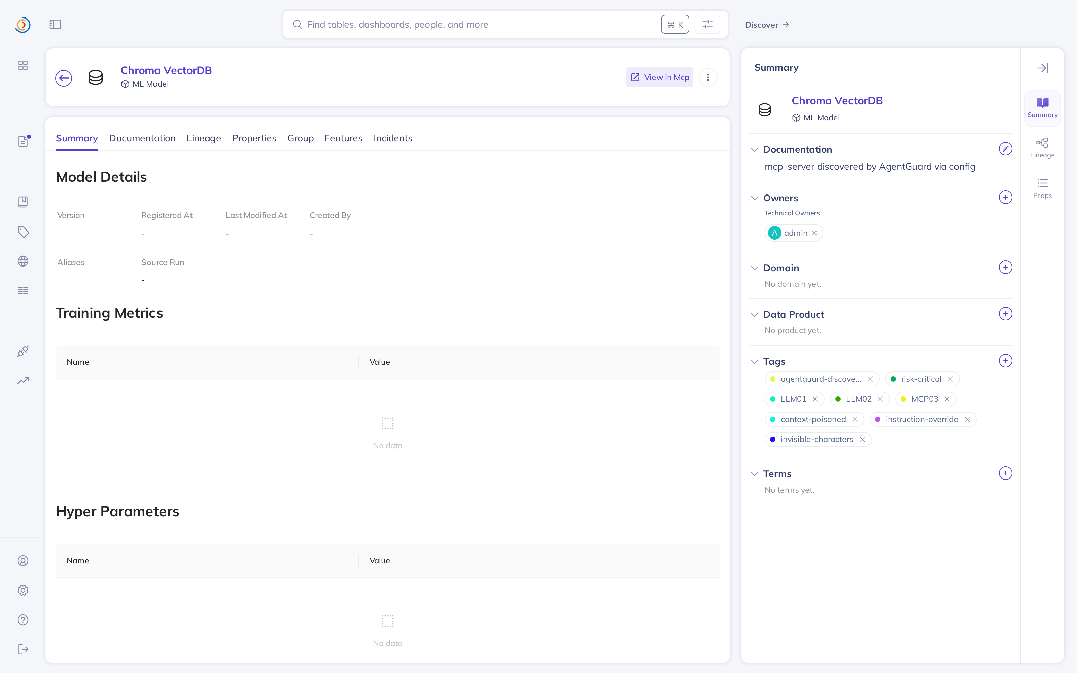Open the help question mark icon

click(23, 620)
